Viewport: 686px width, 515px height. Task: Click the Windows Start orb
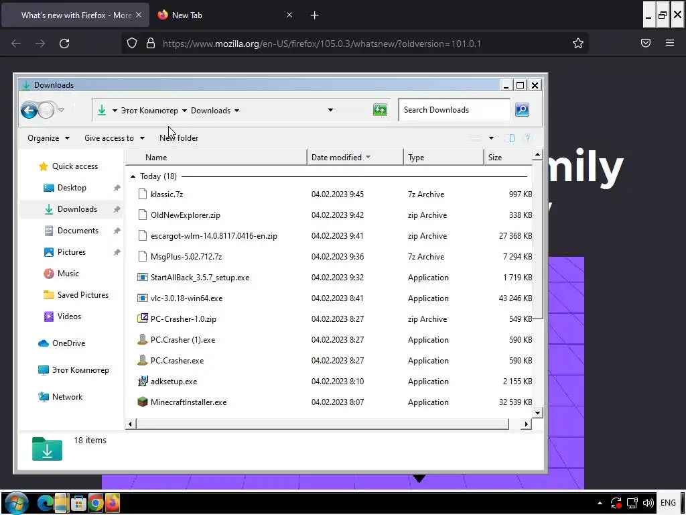click(16, 503)
